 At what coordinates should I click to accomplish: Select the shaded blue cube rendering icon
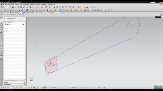click(x=54, y=7)
